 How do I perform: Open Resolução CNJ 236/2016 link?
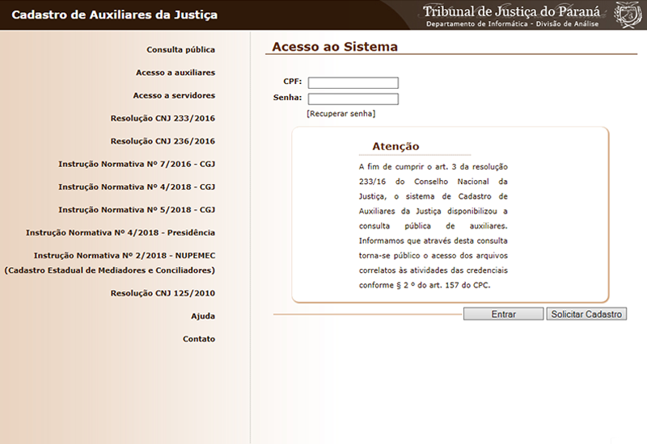tap(163, 140)
